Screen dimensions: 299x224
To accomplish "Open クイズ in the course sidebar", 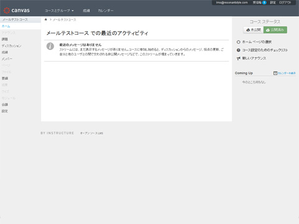I will click(6, 91).
